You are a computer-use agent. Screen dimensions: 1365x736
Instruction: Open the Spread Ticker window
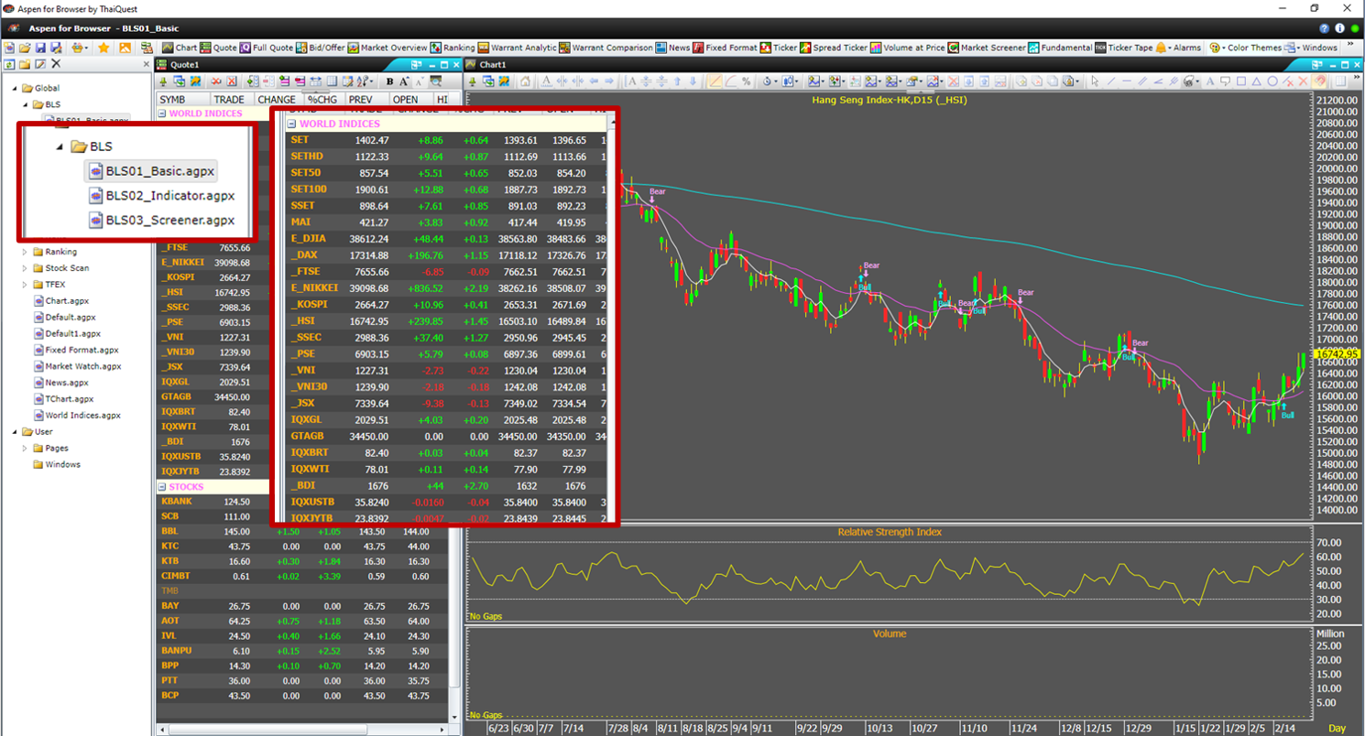[x=834, y=48]
